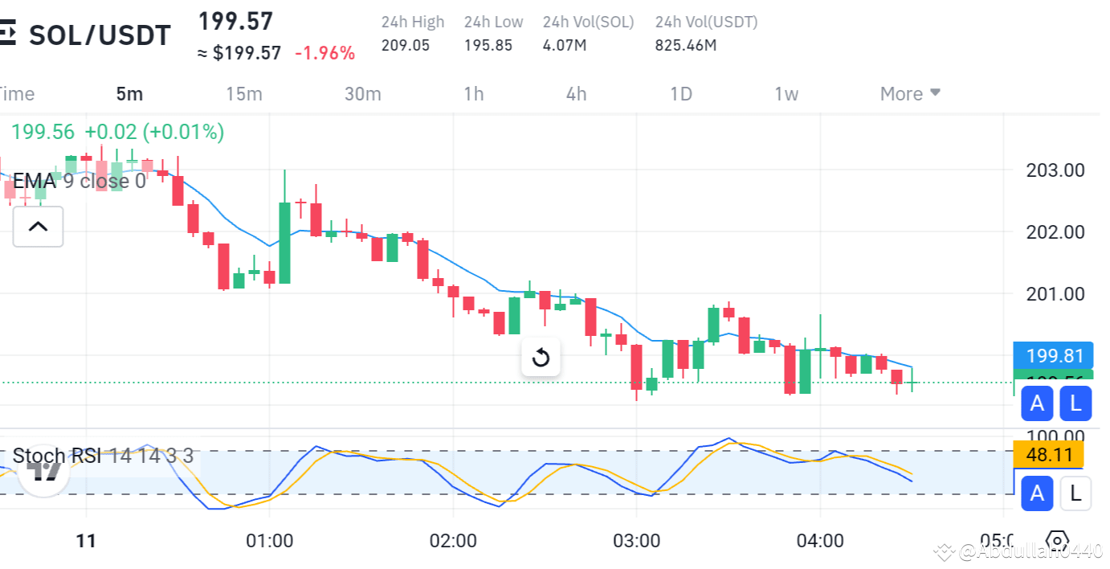The height and width of the screenshot is (569, 1110).
Task: Click the blue A icon beside the price scale
Action: pyautogui.click(x=1037, y=403)
